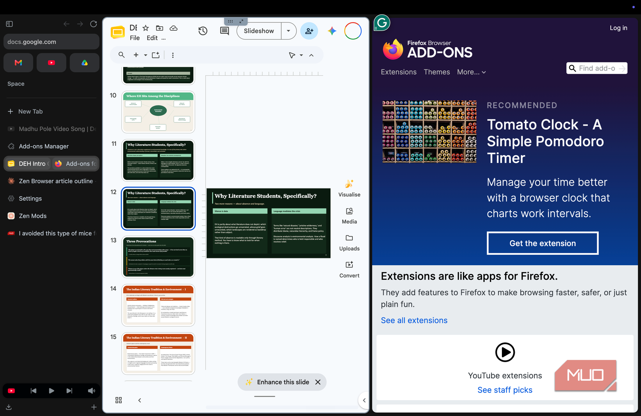Click the Find add-ons search field

click(597, 68)
